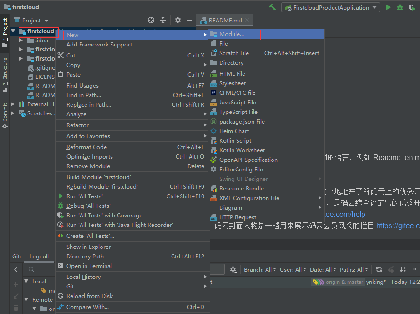Screen dimensions: 420x314
Task: Click the Git panel back arrow
Action: (16, 269)
